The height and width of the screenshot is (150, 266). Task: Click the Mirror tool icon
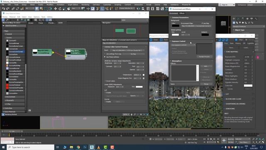[138, 9]
